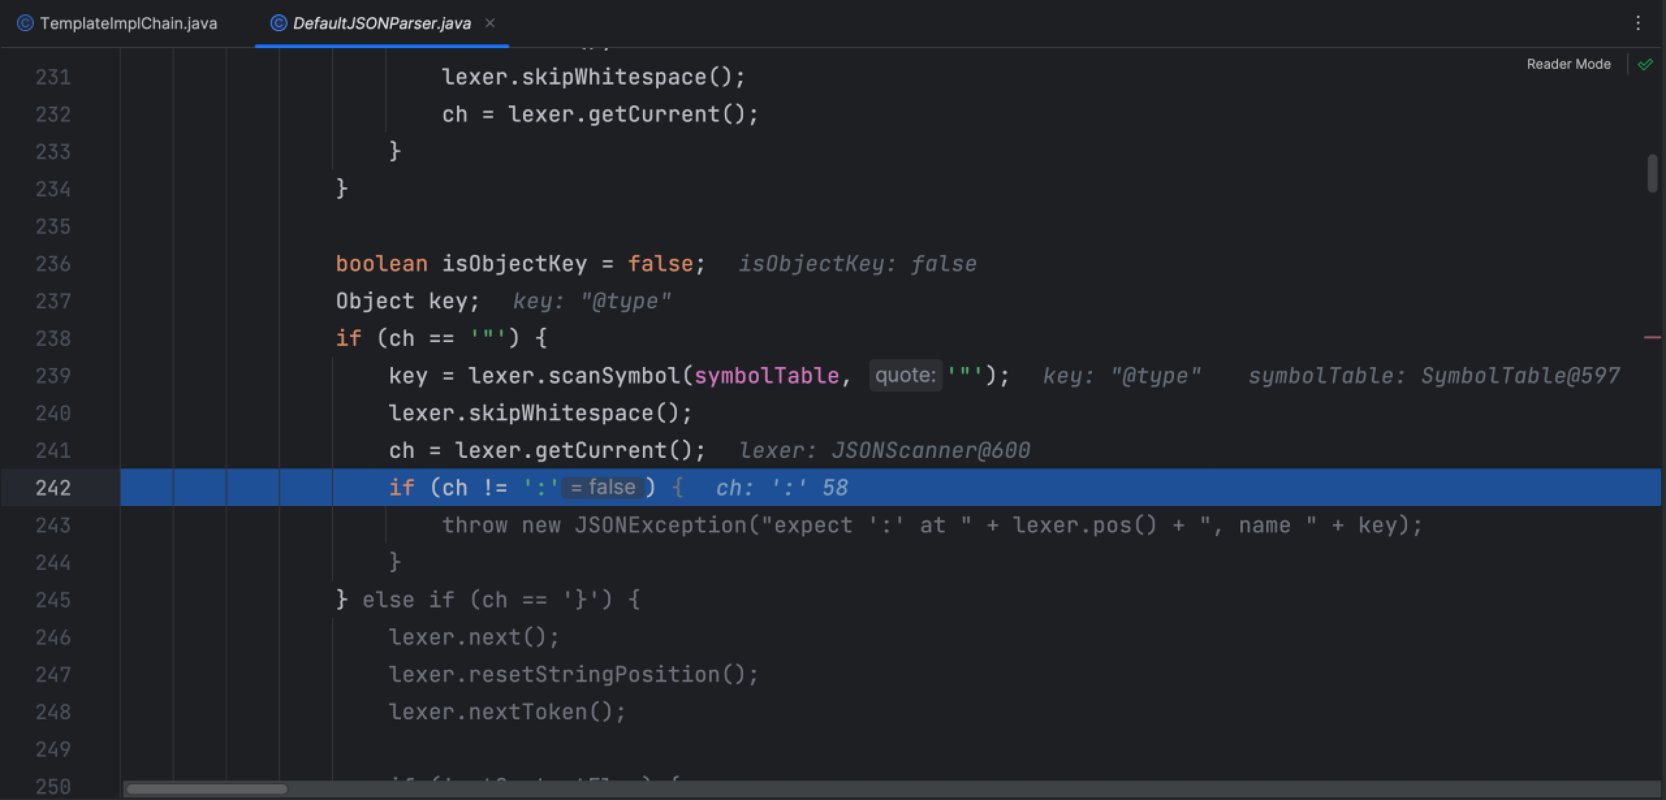Viewport: 1666px width, 800px height.
Task: Click the 'symbolTable' argument on line 239
Action: [767, 376]
